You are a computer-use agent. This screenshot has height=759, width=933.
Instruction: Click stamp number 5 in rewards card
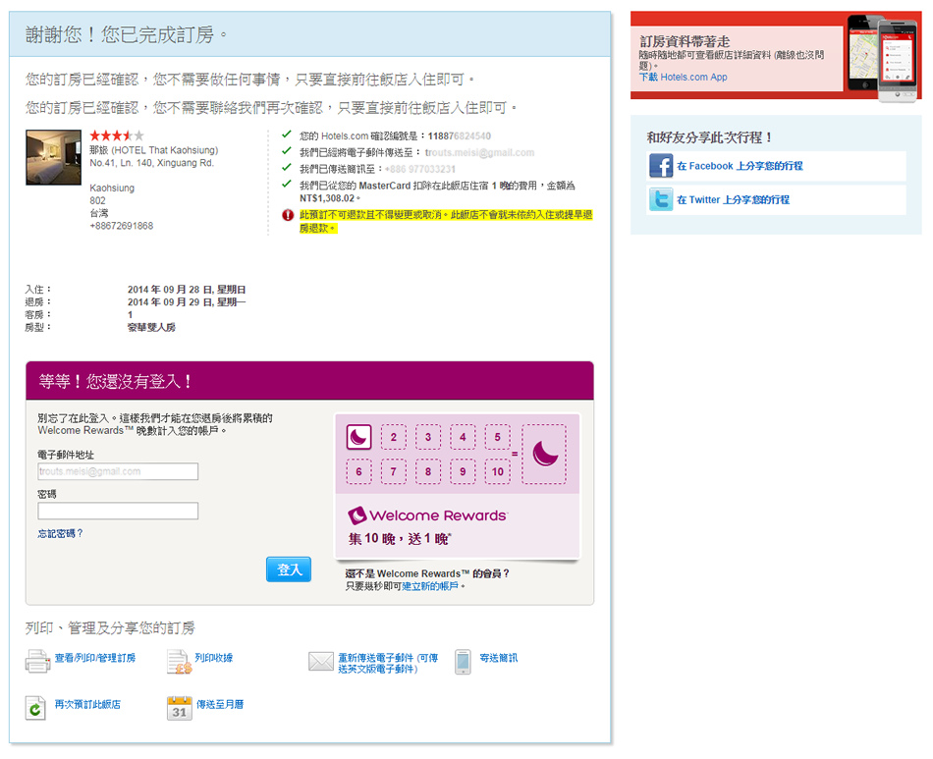[x=498, y=437]
